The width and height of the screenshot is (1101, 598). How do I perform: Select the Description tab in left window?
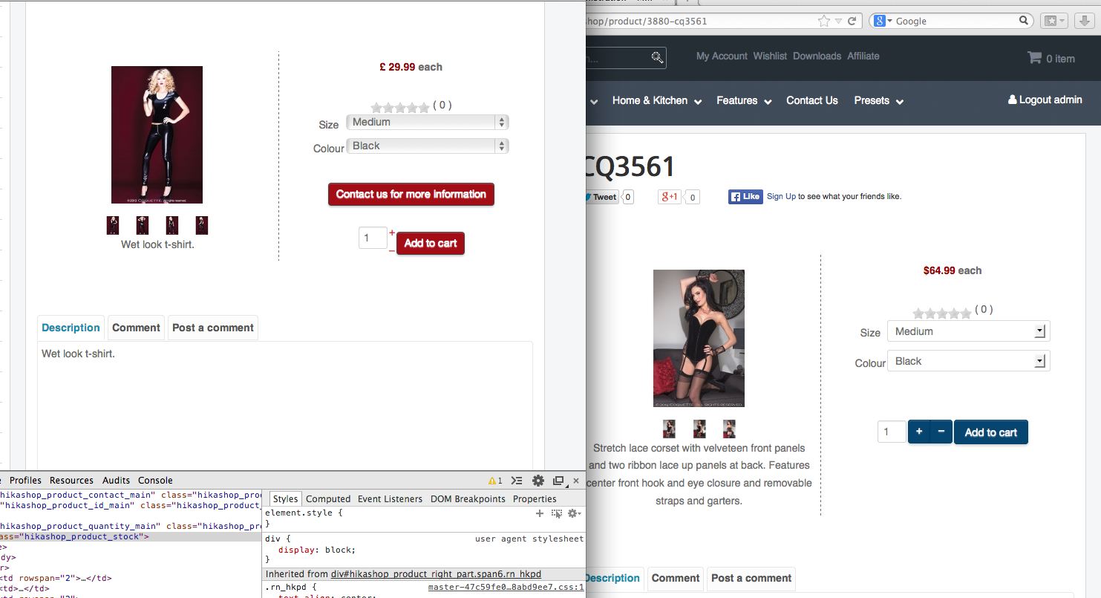[71, 328]
